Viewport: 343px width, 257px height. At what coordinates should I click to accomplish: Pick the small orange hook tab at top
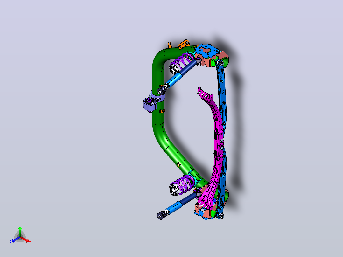170,45
